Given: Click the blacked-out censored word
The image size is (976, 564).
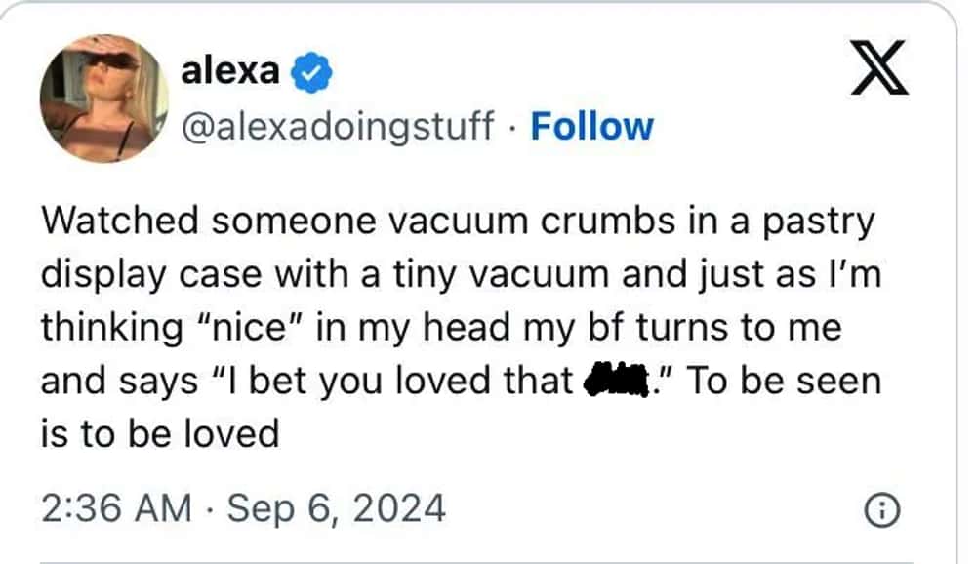Looking at the screenshot, I should (x=616, y=380).
